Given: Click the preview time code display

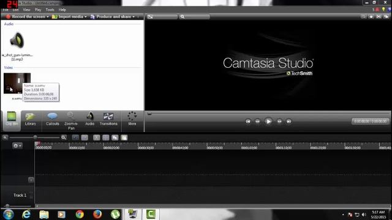Looking at the screenshot, I should 370,121.
